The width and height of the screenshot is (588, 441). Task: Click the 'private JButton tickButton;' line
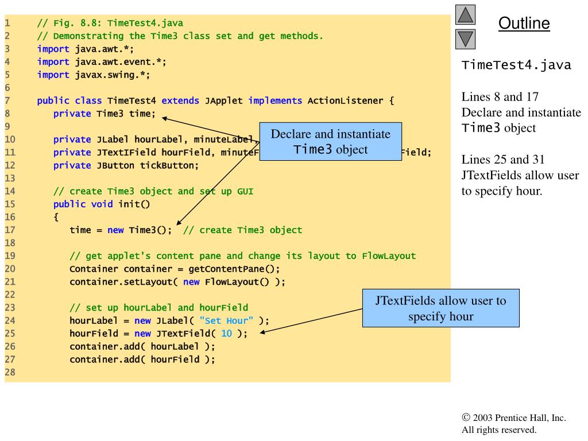click(x=126, y=165)
